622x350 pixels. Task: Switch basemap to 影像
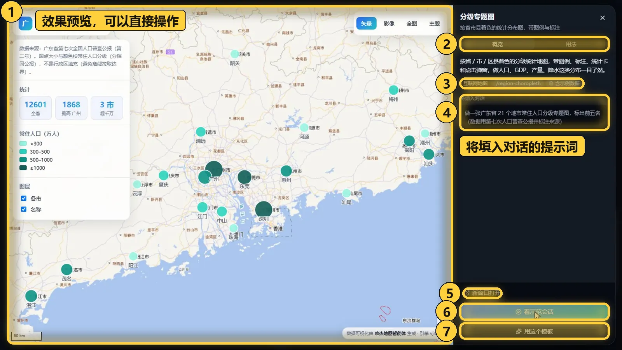(389, 23)
